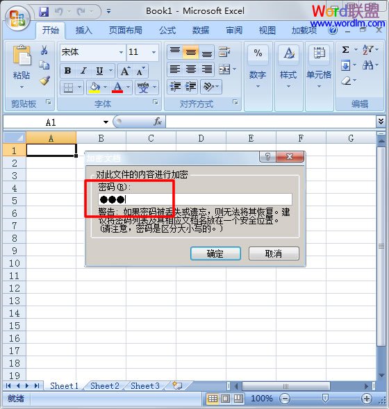Click the decrease indent icon

click(175, 86)
